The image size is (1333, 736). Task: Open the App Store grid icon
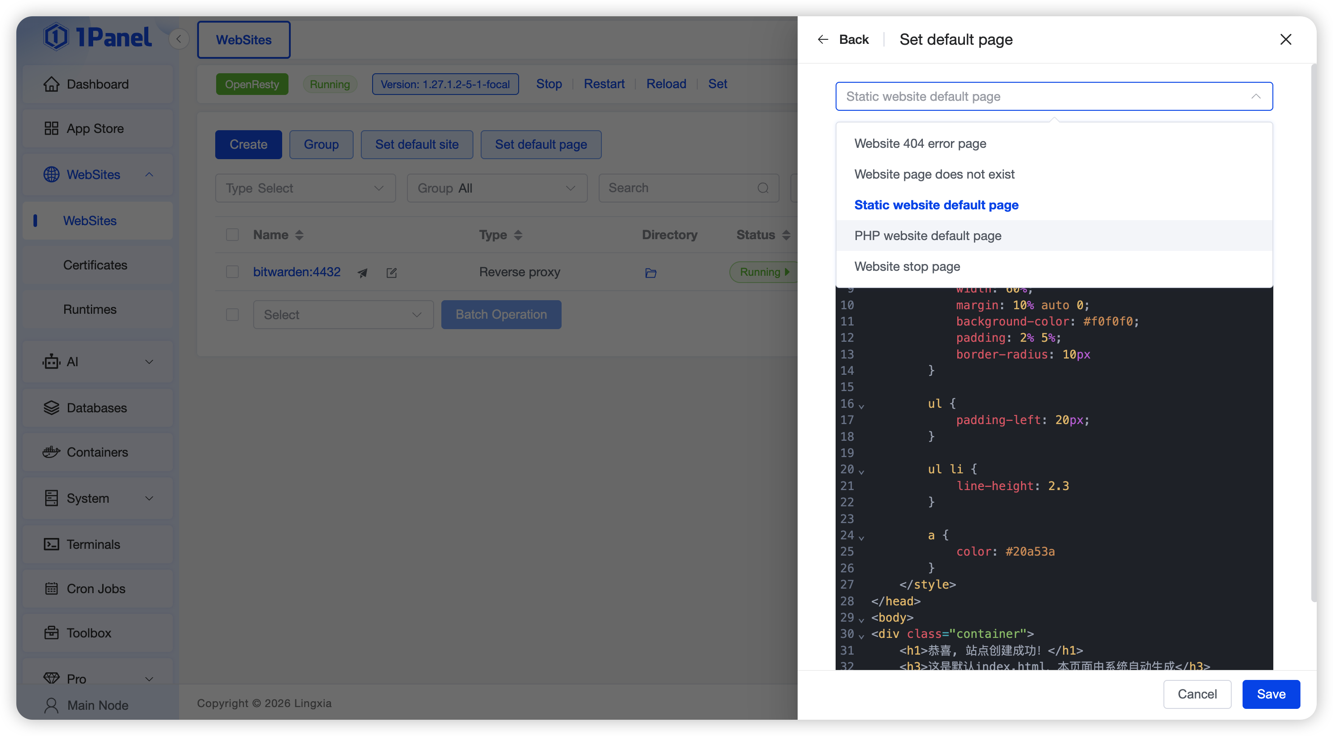pyautogui.click(x=51, y=128)
